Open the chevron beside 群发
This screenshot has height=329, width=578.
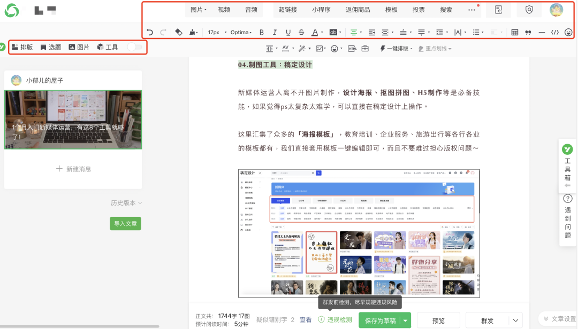[x=515, y=320]
